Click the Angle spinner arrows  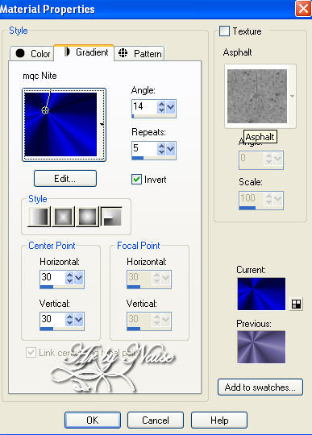pos(161,107)
